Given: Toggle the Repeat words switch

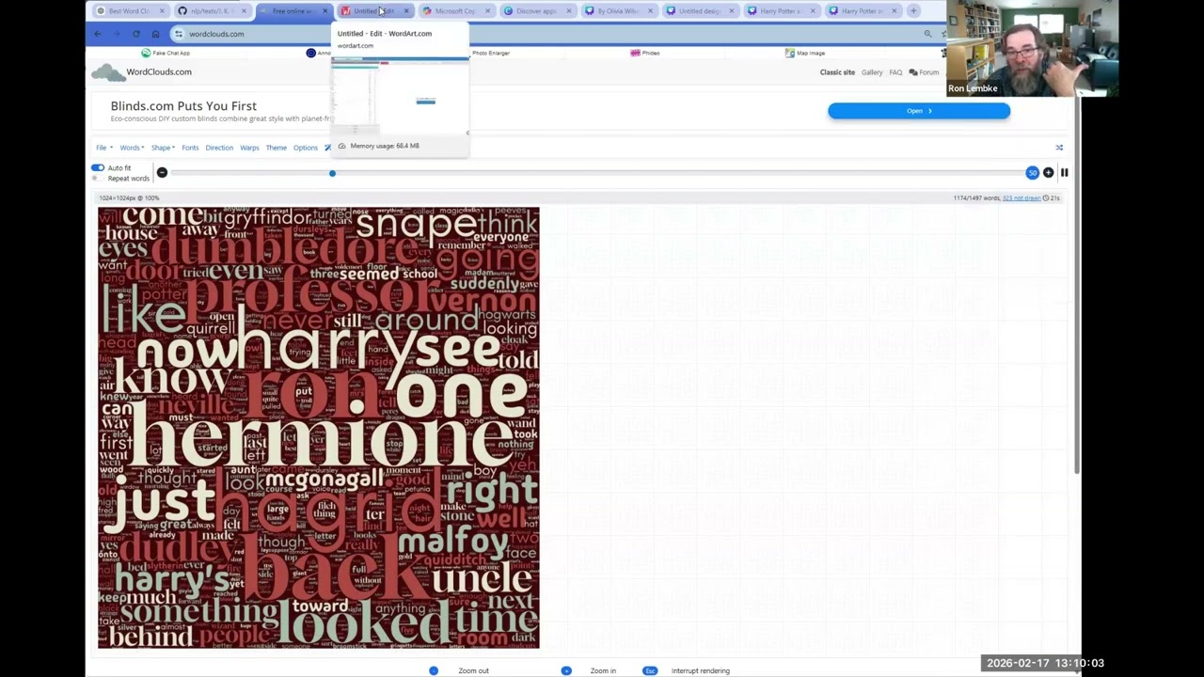Looking at the screenshot, I should point(97,178).
